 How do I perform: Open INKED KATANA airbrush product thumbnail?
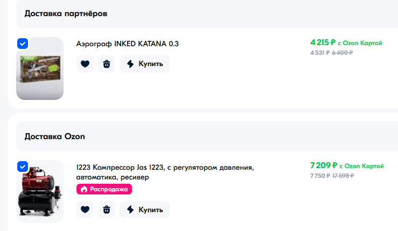pyautogui.click(x=40, y=68)
